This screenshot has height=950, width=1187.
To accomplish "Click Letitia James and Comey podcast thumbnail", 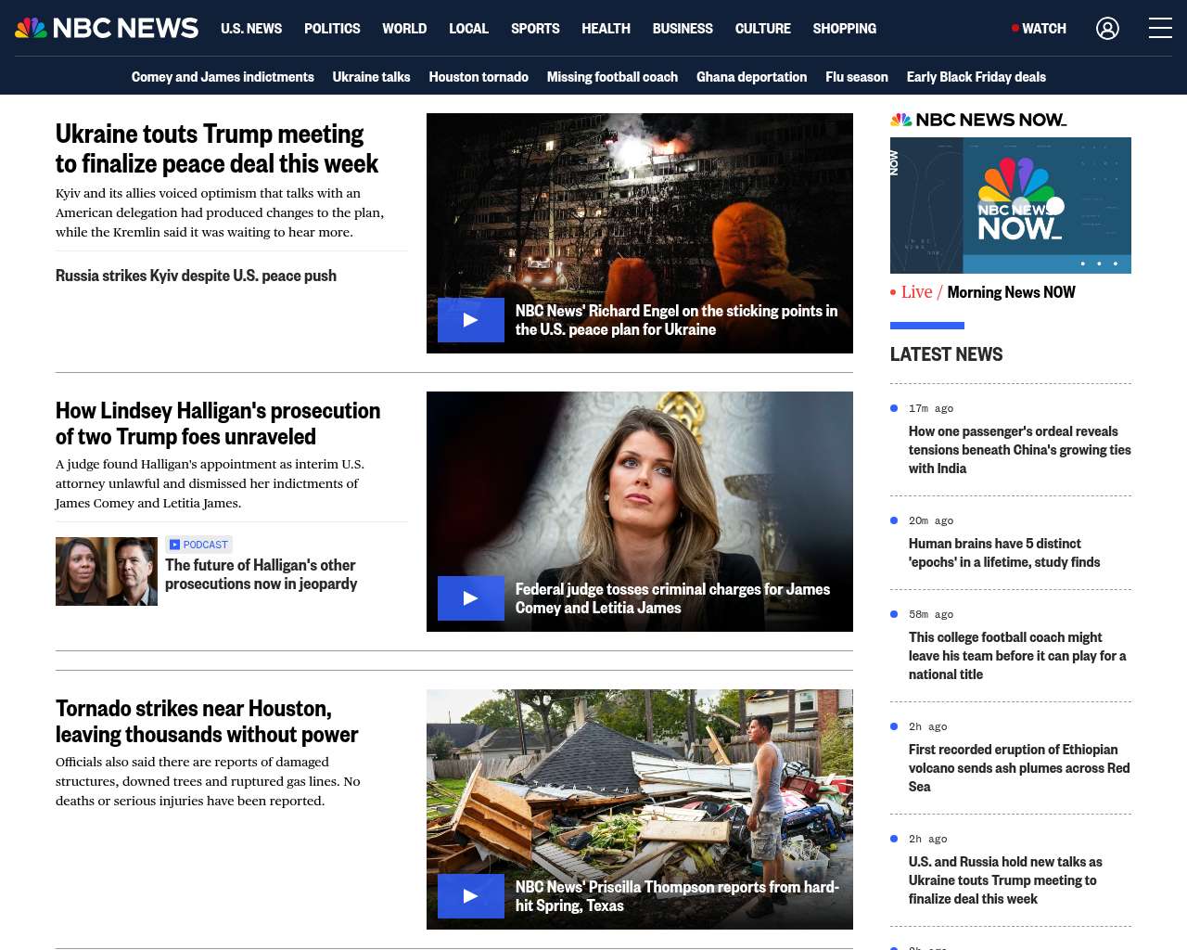I will [107, 571].
